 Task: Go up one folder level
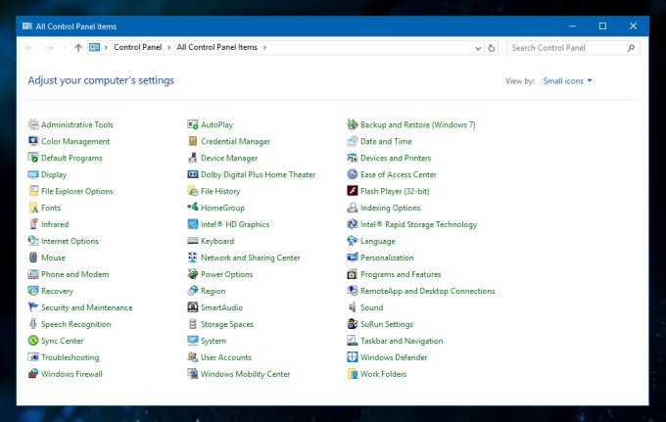tap(78, 48)
